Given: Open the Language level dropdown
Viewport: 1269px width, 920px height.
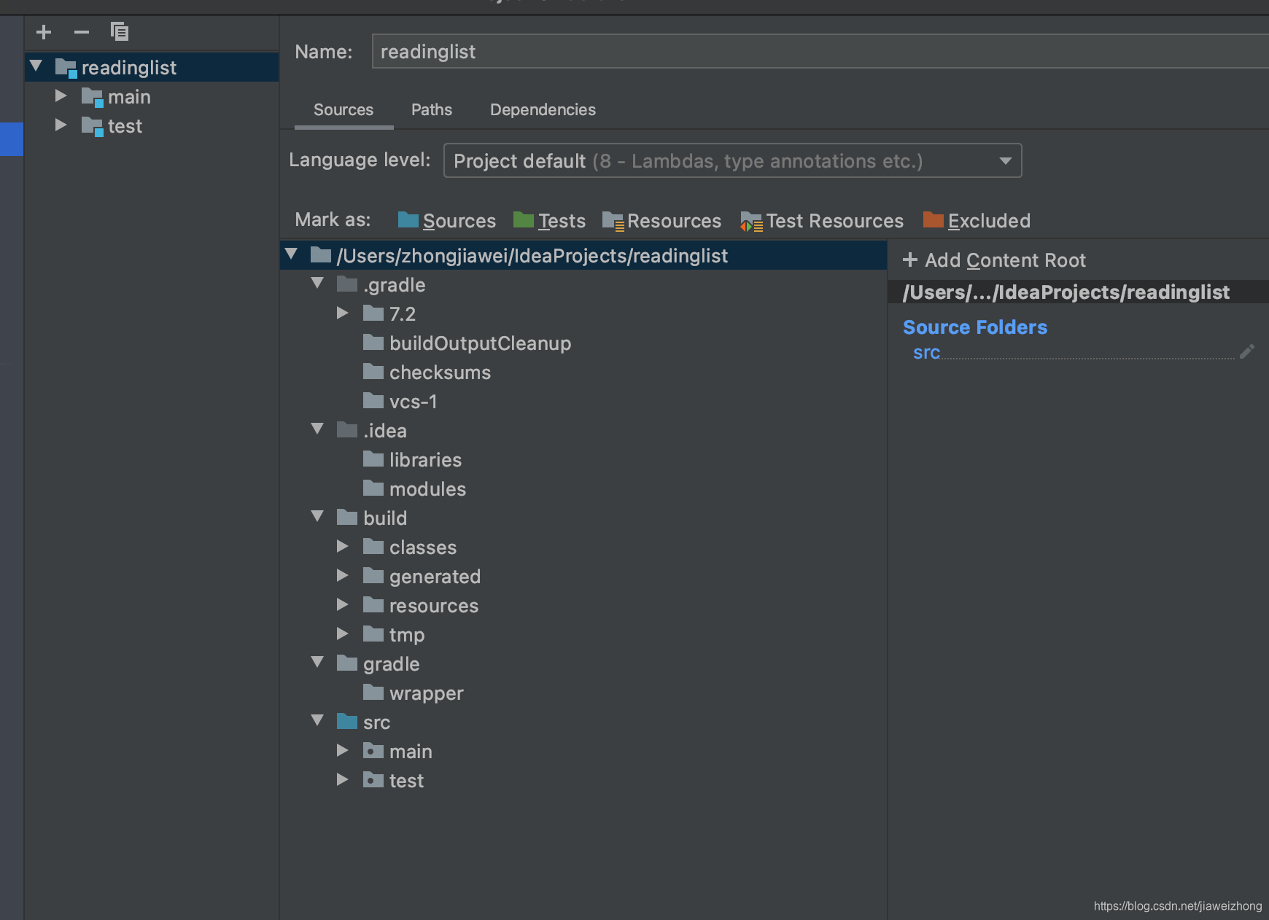Looking at the screenshot, I should coord(732,160).
